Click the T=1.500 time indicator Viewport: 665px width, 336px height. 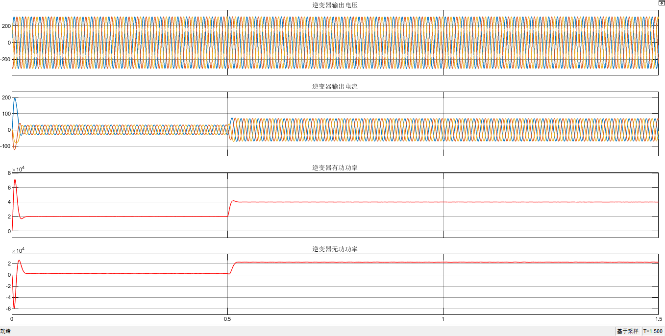pyautogui.click(x=653, y=332)
